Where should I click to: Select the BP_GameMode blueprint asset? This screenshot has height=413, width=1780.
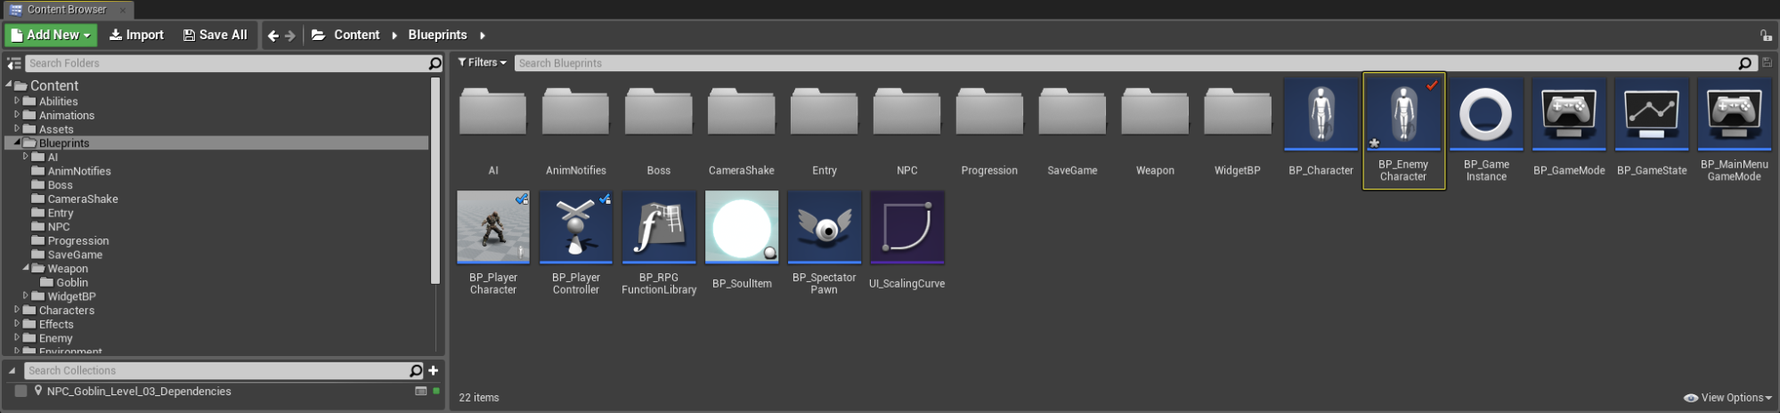(1568, 128)
